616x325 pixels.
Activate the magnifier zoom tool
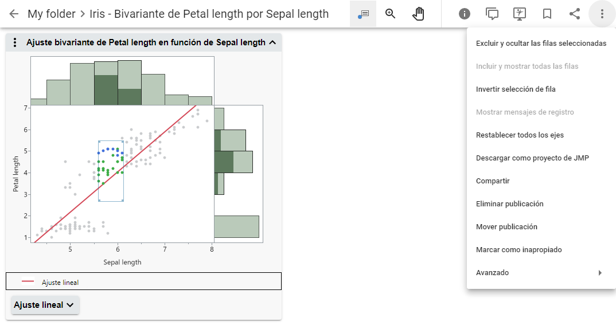(x=391, y=14)
